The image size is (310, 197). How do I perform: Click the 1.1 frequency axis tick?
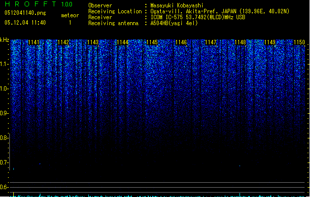tap(4, 64)
